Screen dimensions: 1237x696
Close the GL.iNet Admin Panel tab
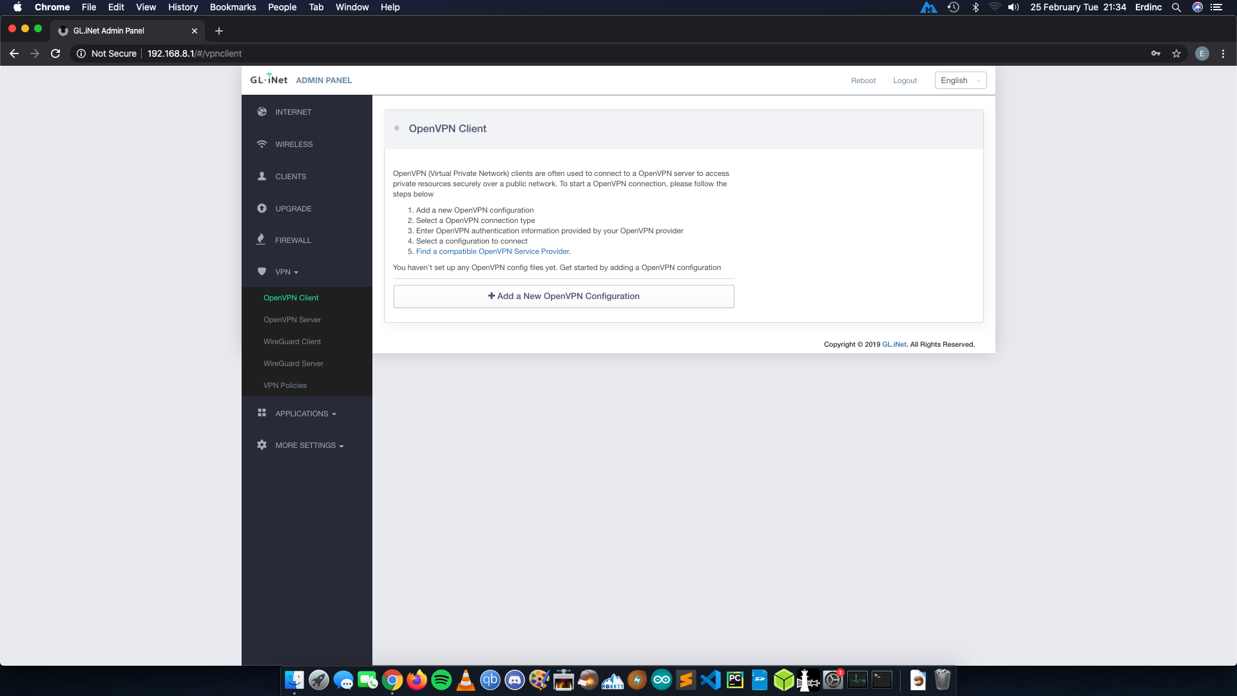pyautogui.click(x=195, y=30)
